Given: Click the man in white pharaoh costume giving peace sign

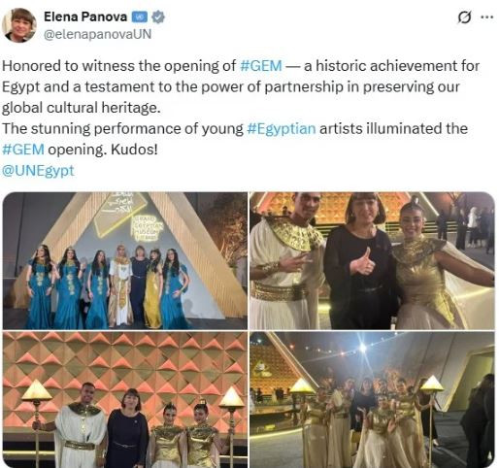Looking at the screenshot, I should pos(284,260).
